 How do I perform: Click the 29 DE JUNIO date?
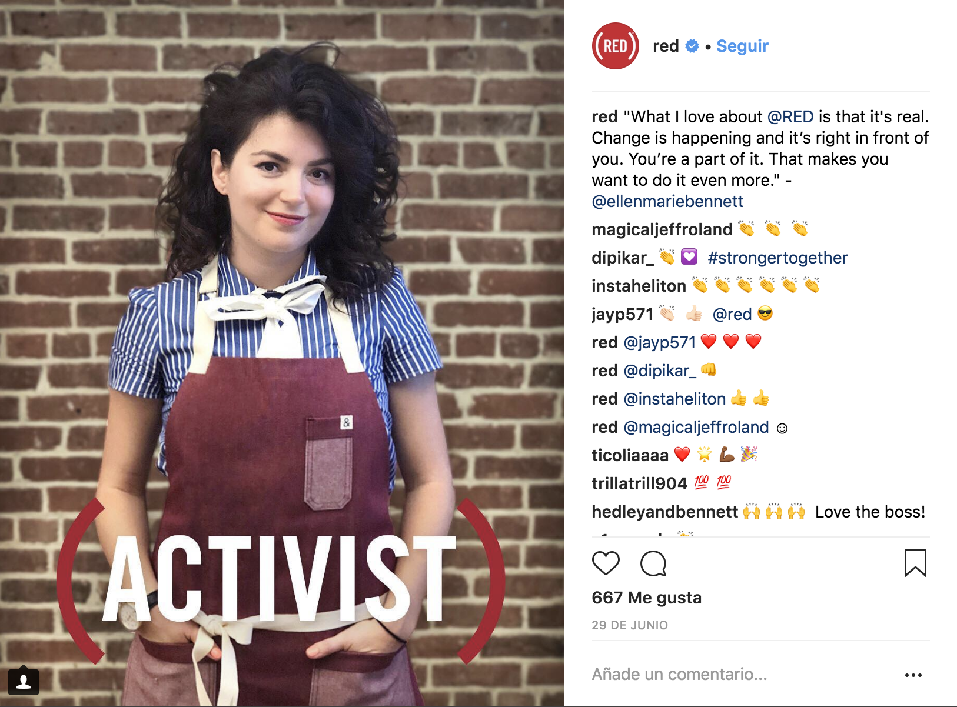630,625
